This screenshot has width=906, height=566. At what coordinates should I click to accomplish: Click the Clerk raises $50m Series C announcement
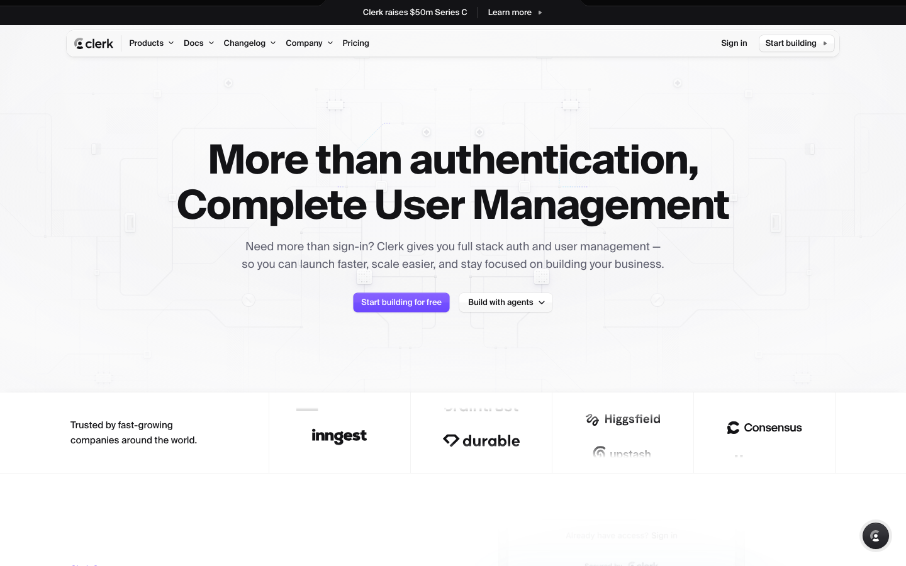click(415, 12)
